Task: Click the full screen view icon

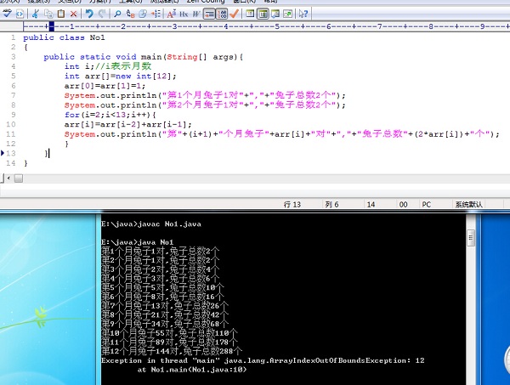Action: click(287, 14)
